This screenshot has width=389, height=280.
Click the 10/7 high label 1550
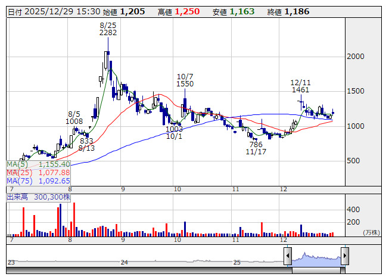185,85
